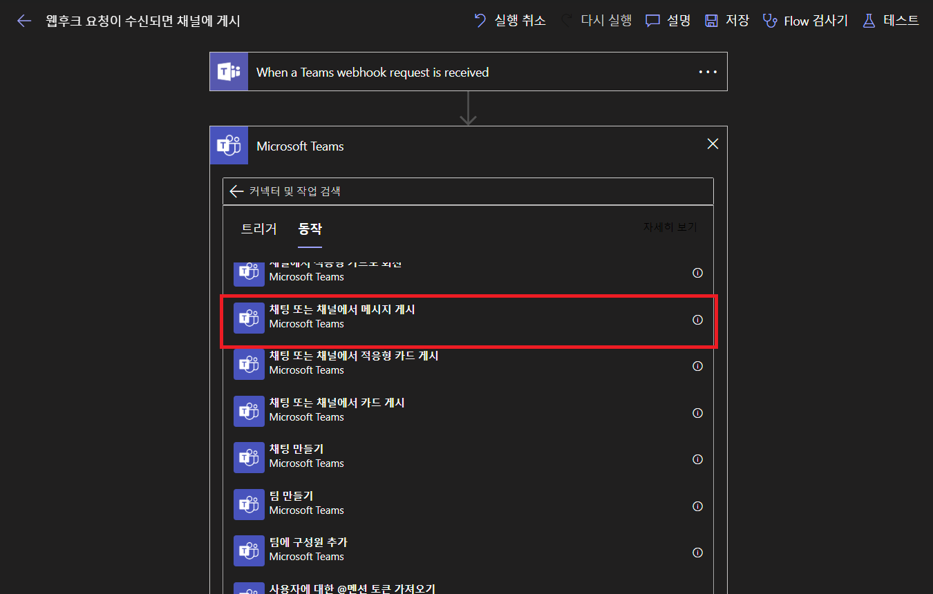Select 채팅 또는 채널에서 적응형 카드 게시 action
933x594 pixels.
468,365
